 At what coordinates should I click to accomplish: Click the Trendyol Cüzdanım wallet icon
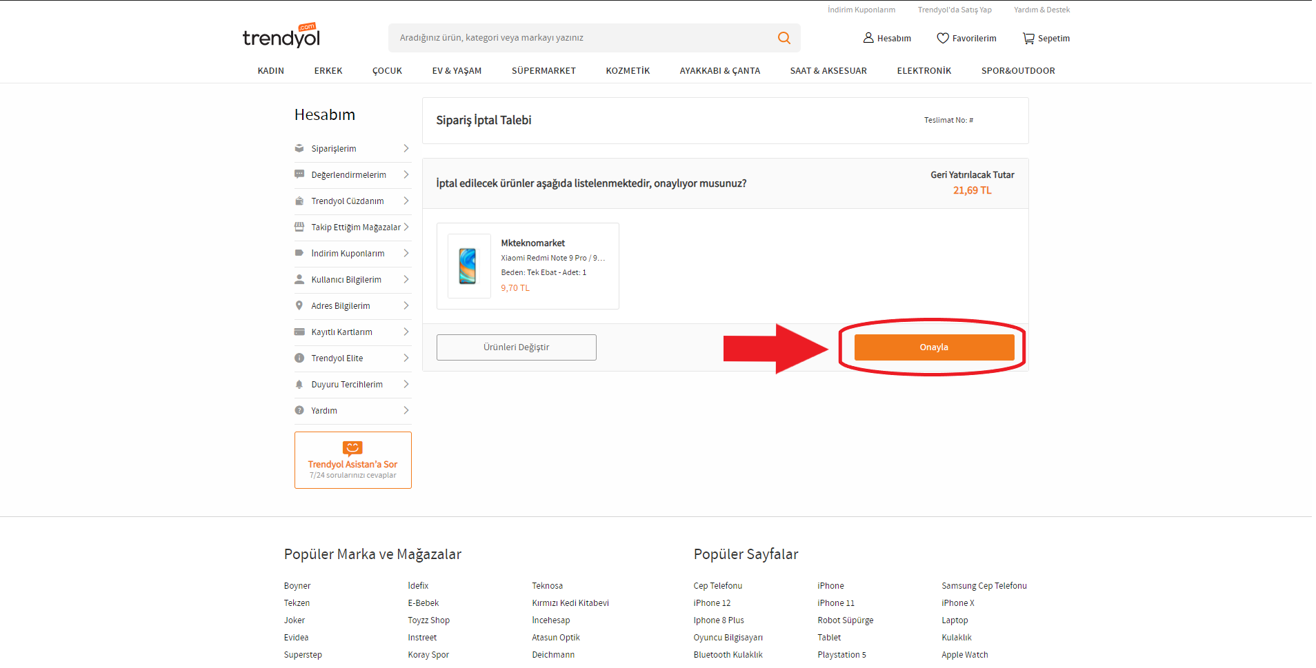(299, 201)
